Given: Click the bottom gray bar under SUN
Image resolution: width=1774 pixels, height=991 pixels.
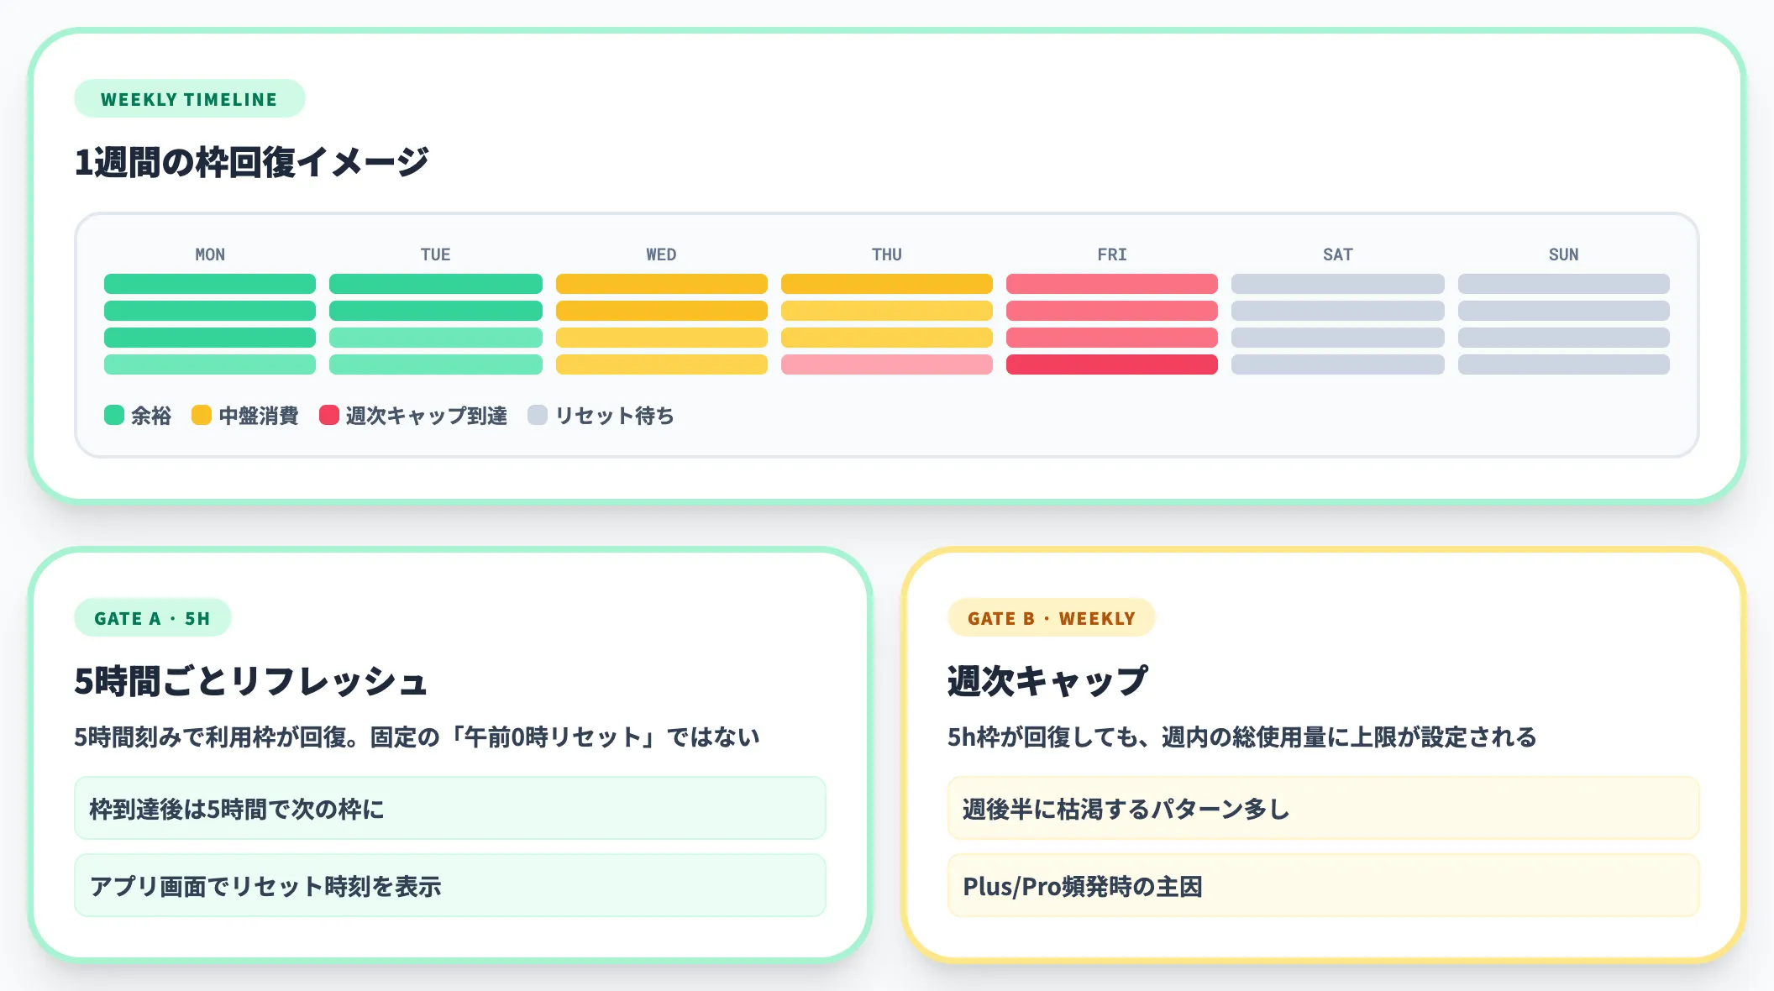Looking at the screenshot, I should tap(1564, 364).
